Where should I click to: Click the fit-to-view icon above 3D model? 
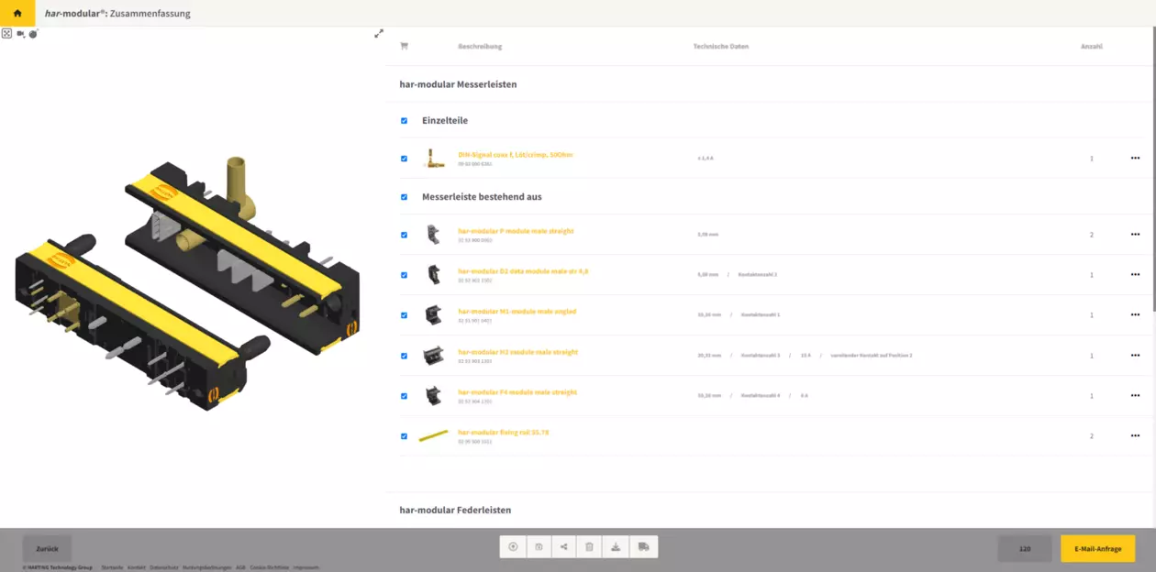pos(6,34)
